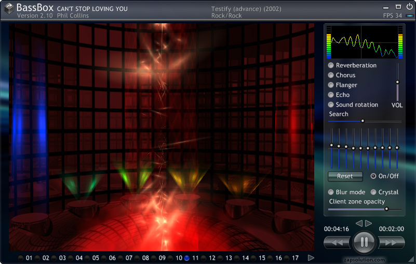Click the last equalizer band slider
Image resolution: width=416 pixels, height=264 pixels.
tap(397, 149)
